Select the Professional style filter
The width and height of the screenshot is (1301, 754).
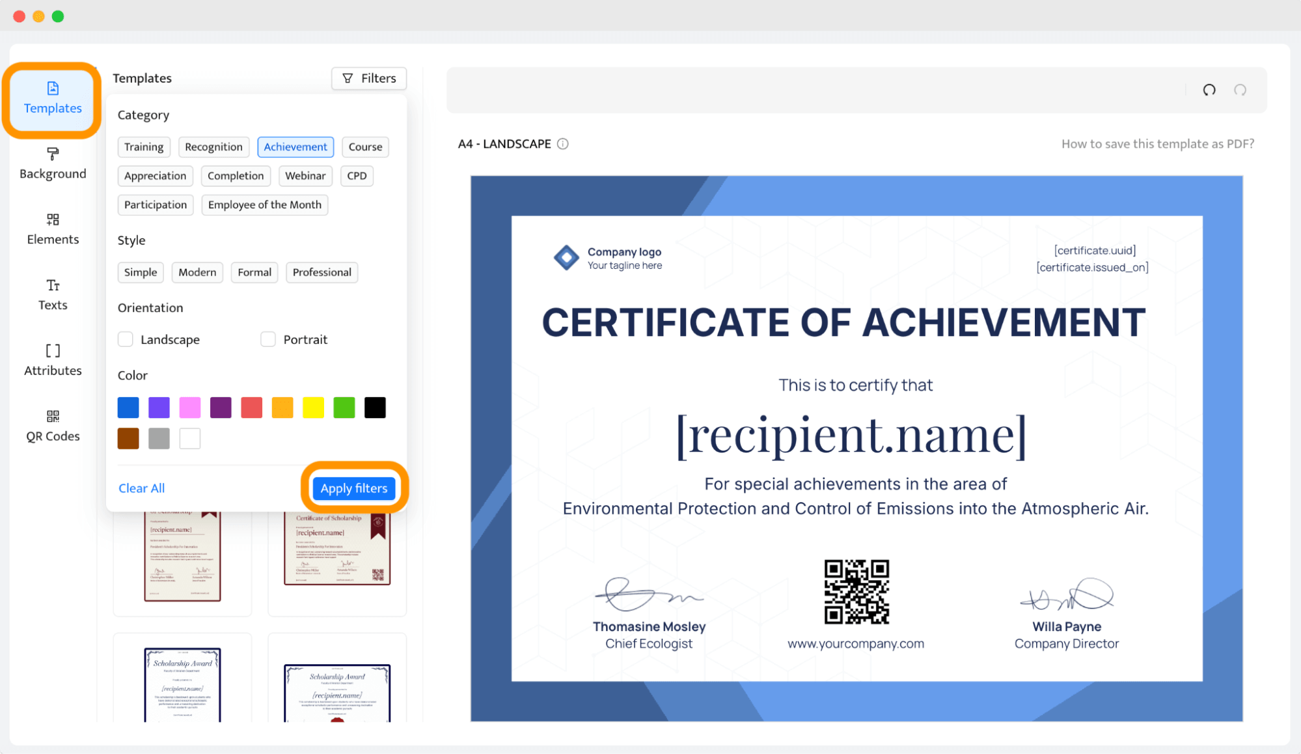point(322,272)
